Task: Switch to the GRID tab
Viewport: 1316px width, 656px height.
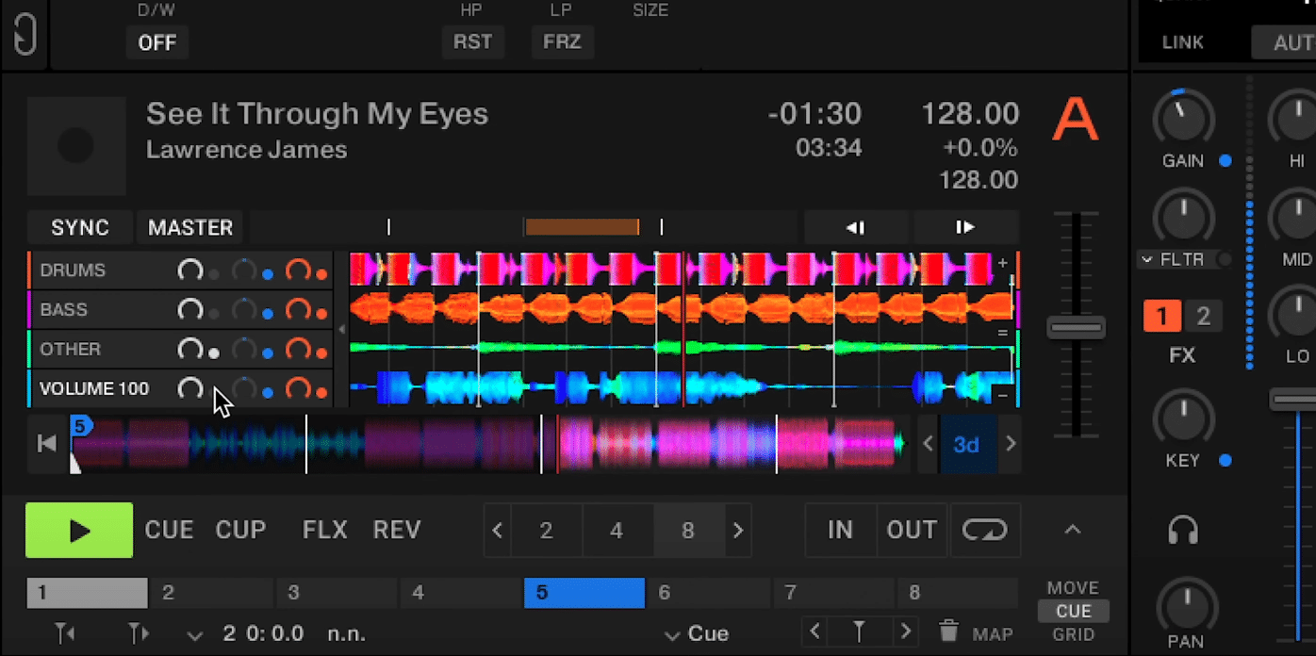Action: coord(1072,632)
